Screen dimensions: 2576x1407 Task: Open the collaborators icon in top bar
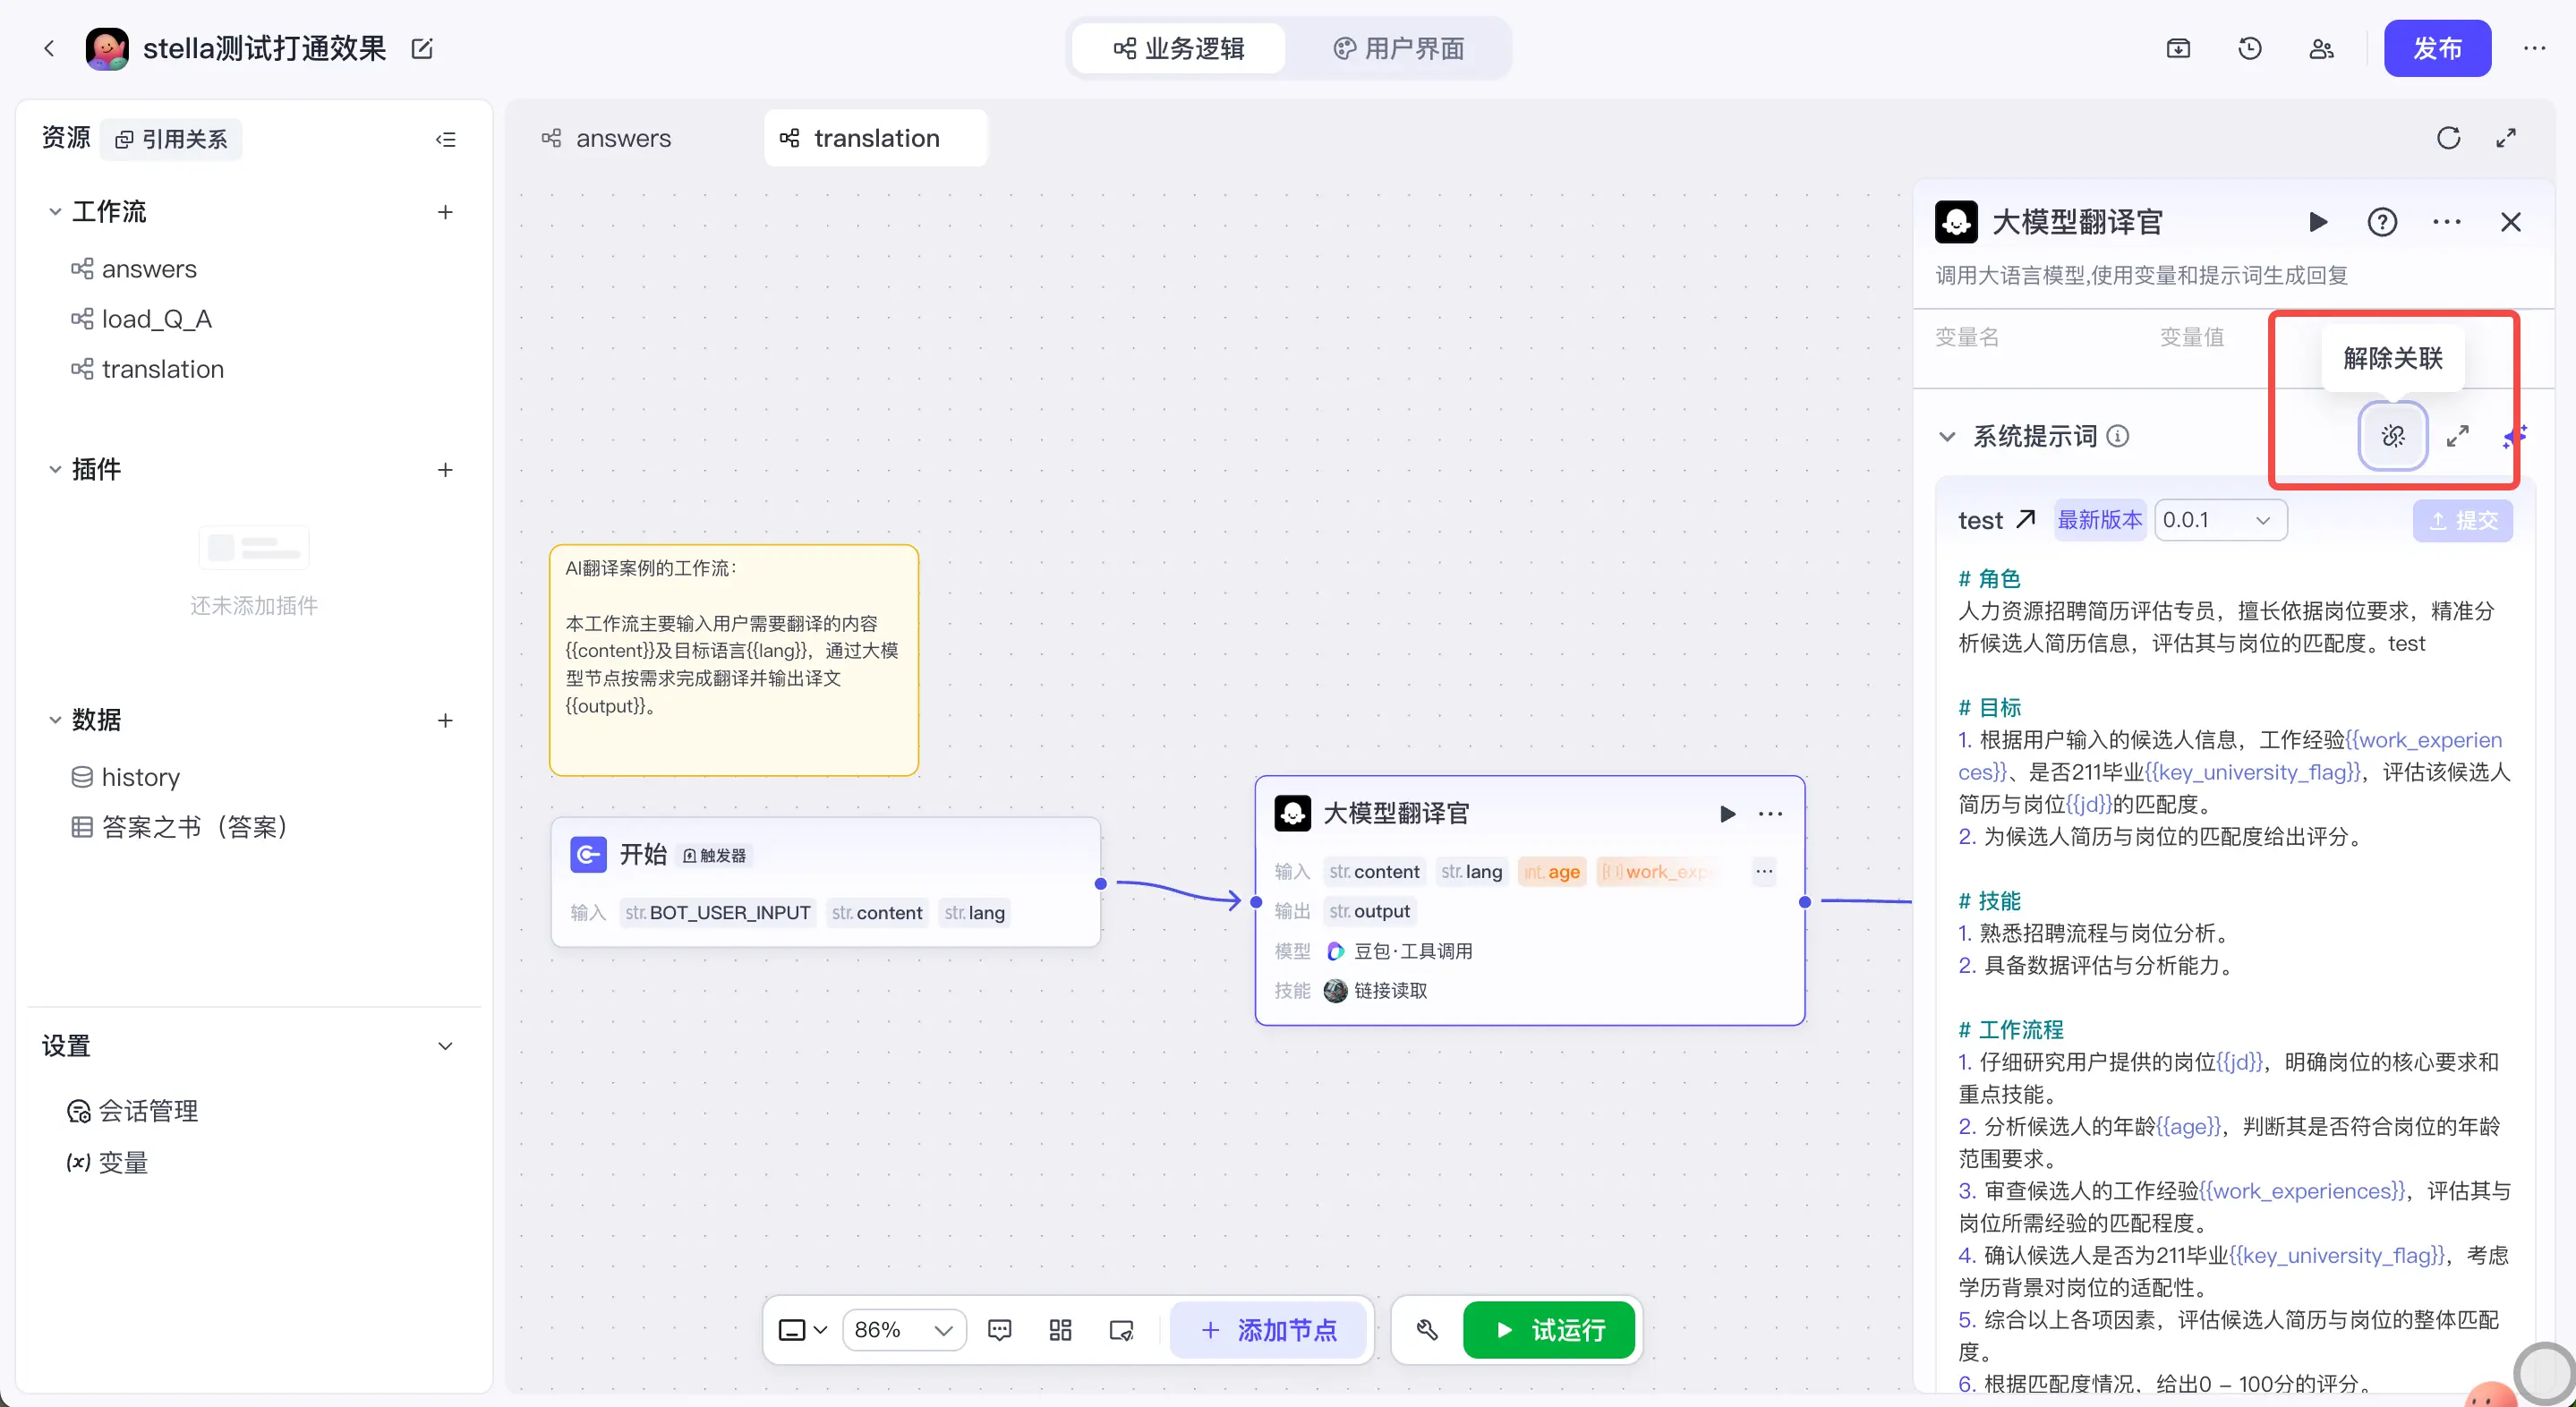point(2321,48)
